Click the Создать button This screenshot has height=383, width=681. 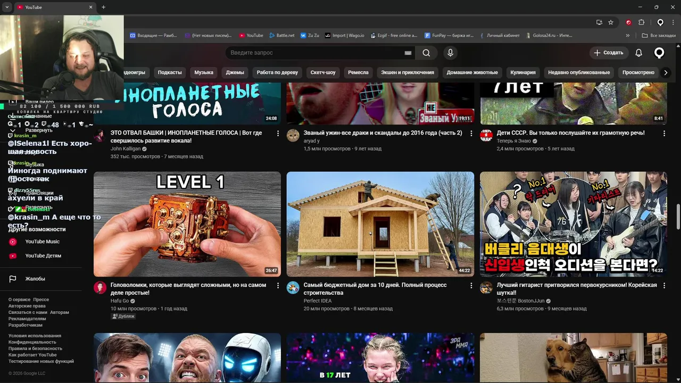609,53
